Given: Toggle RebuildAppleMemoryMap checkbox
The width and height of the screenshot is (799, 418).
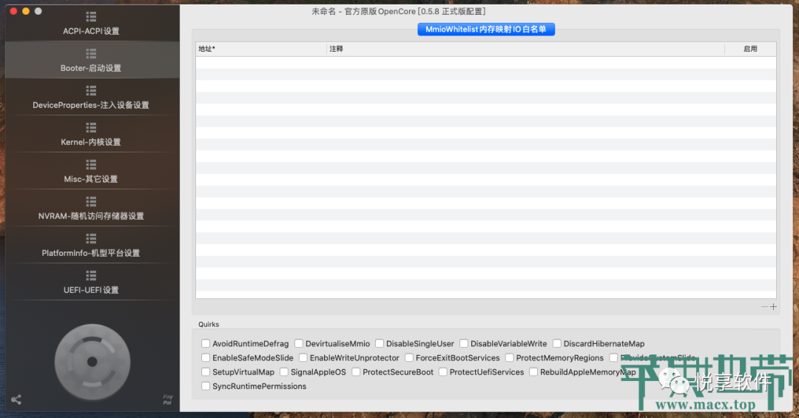Looking at the screenshot, I should (533, 372).
